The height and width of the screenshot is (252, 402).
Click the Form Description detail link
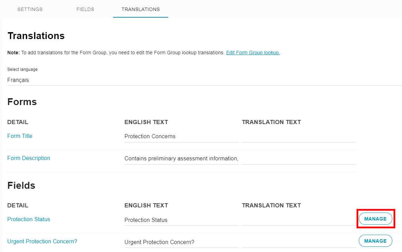coord(29,158)
